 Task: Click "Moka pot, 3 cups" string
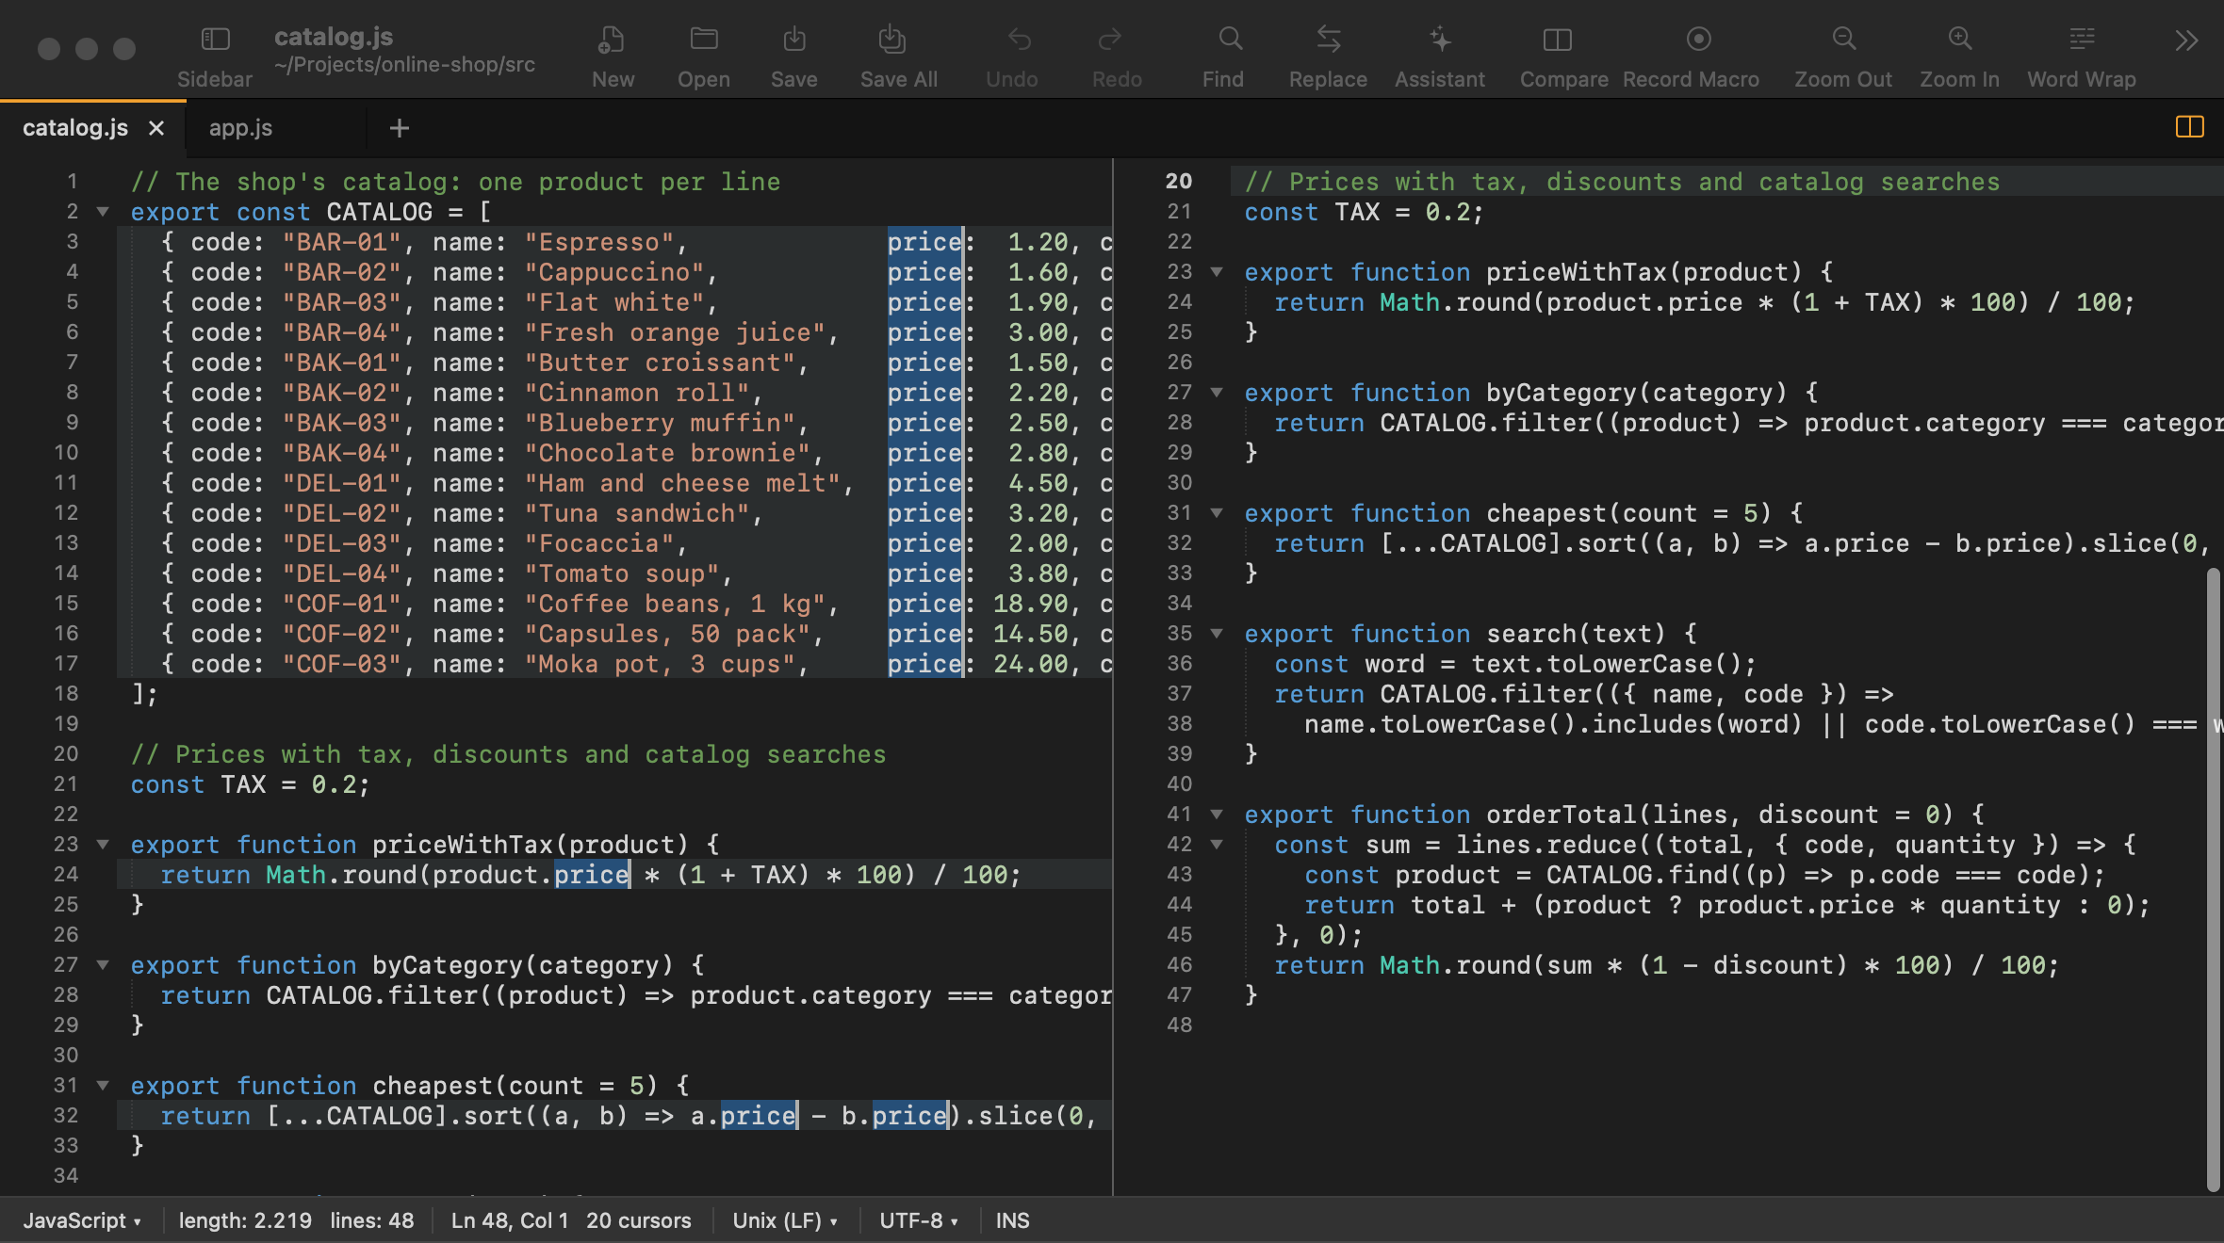659,664
